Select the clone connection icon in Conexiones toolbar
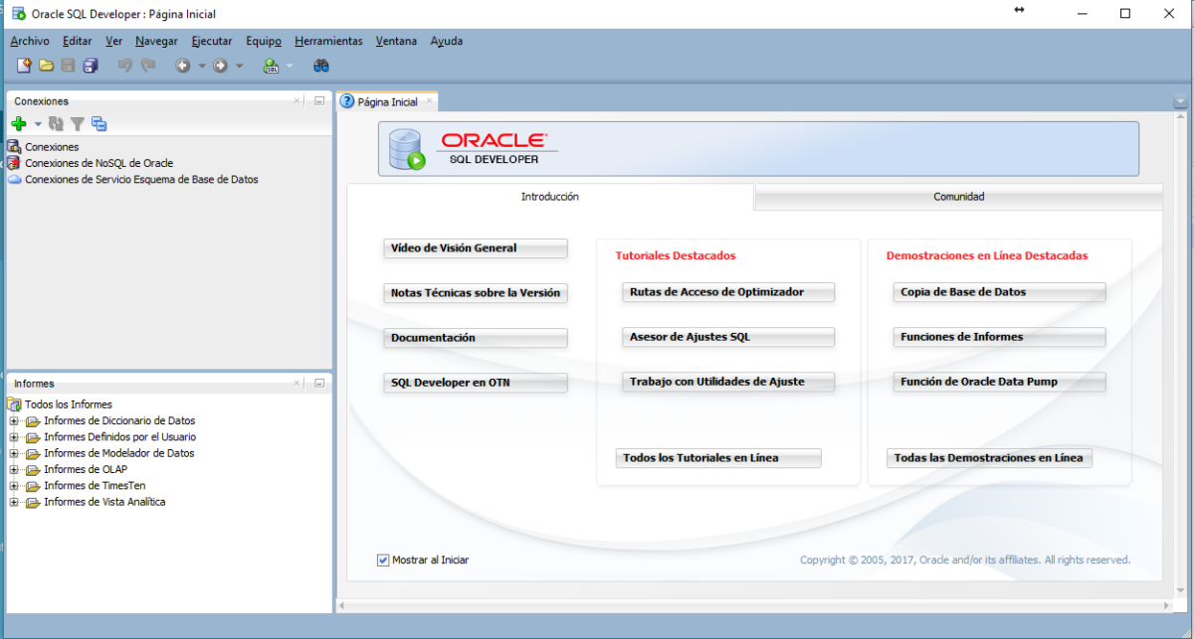The height and width of the screenshot is (639, 1194). [99, 123]
